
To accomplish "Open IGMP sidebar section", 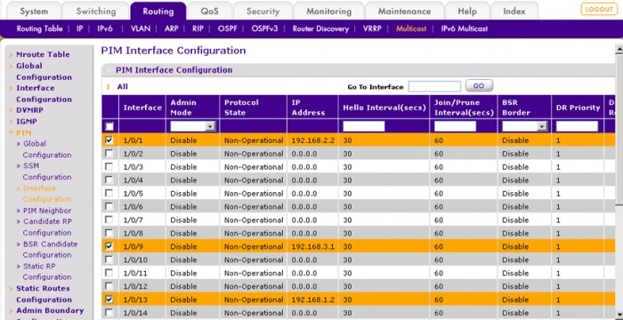I will point(26,122).
